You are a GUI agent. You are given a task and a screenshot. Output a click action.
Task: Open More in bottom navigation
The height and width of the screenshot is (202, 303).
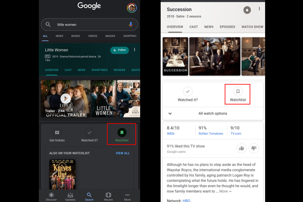127,197
